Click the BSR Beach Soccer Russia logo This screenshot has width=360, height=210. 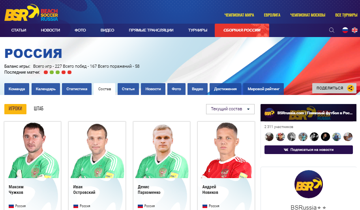coord(31,13)
